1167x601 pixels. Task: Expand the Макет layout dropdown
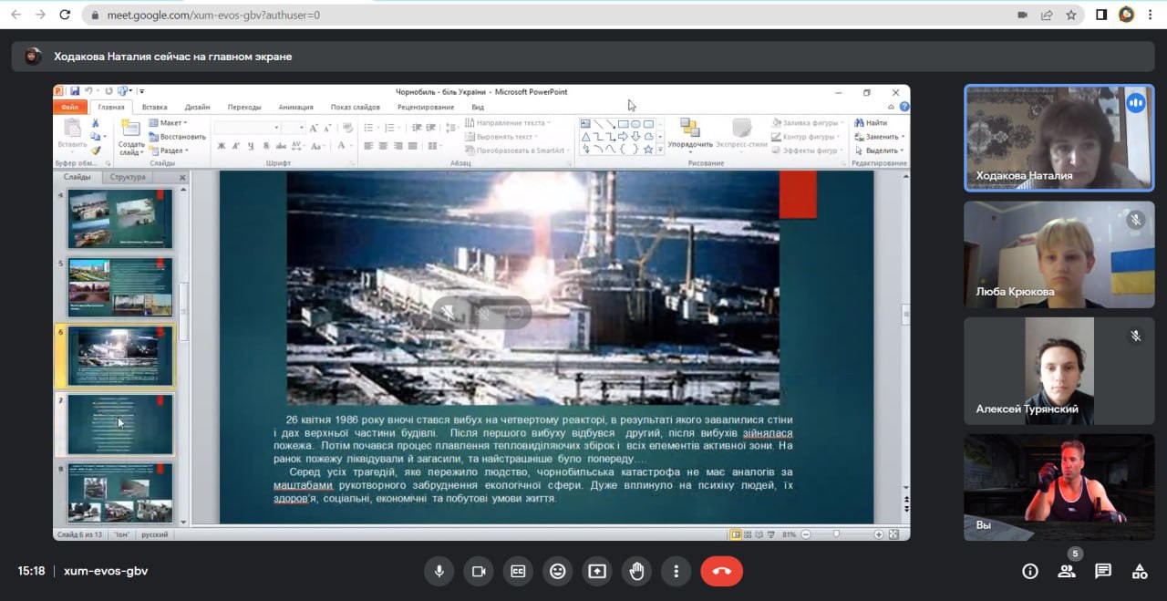pos(168,123)
